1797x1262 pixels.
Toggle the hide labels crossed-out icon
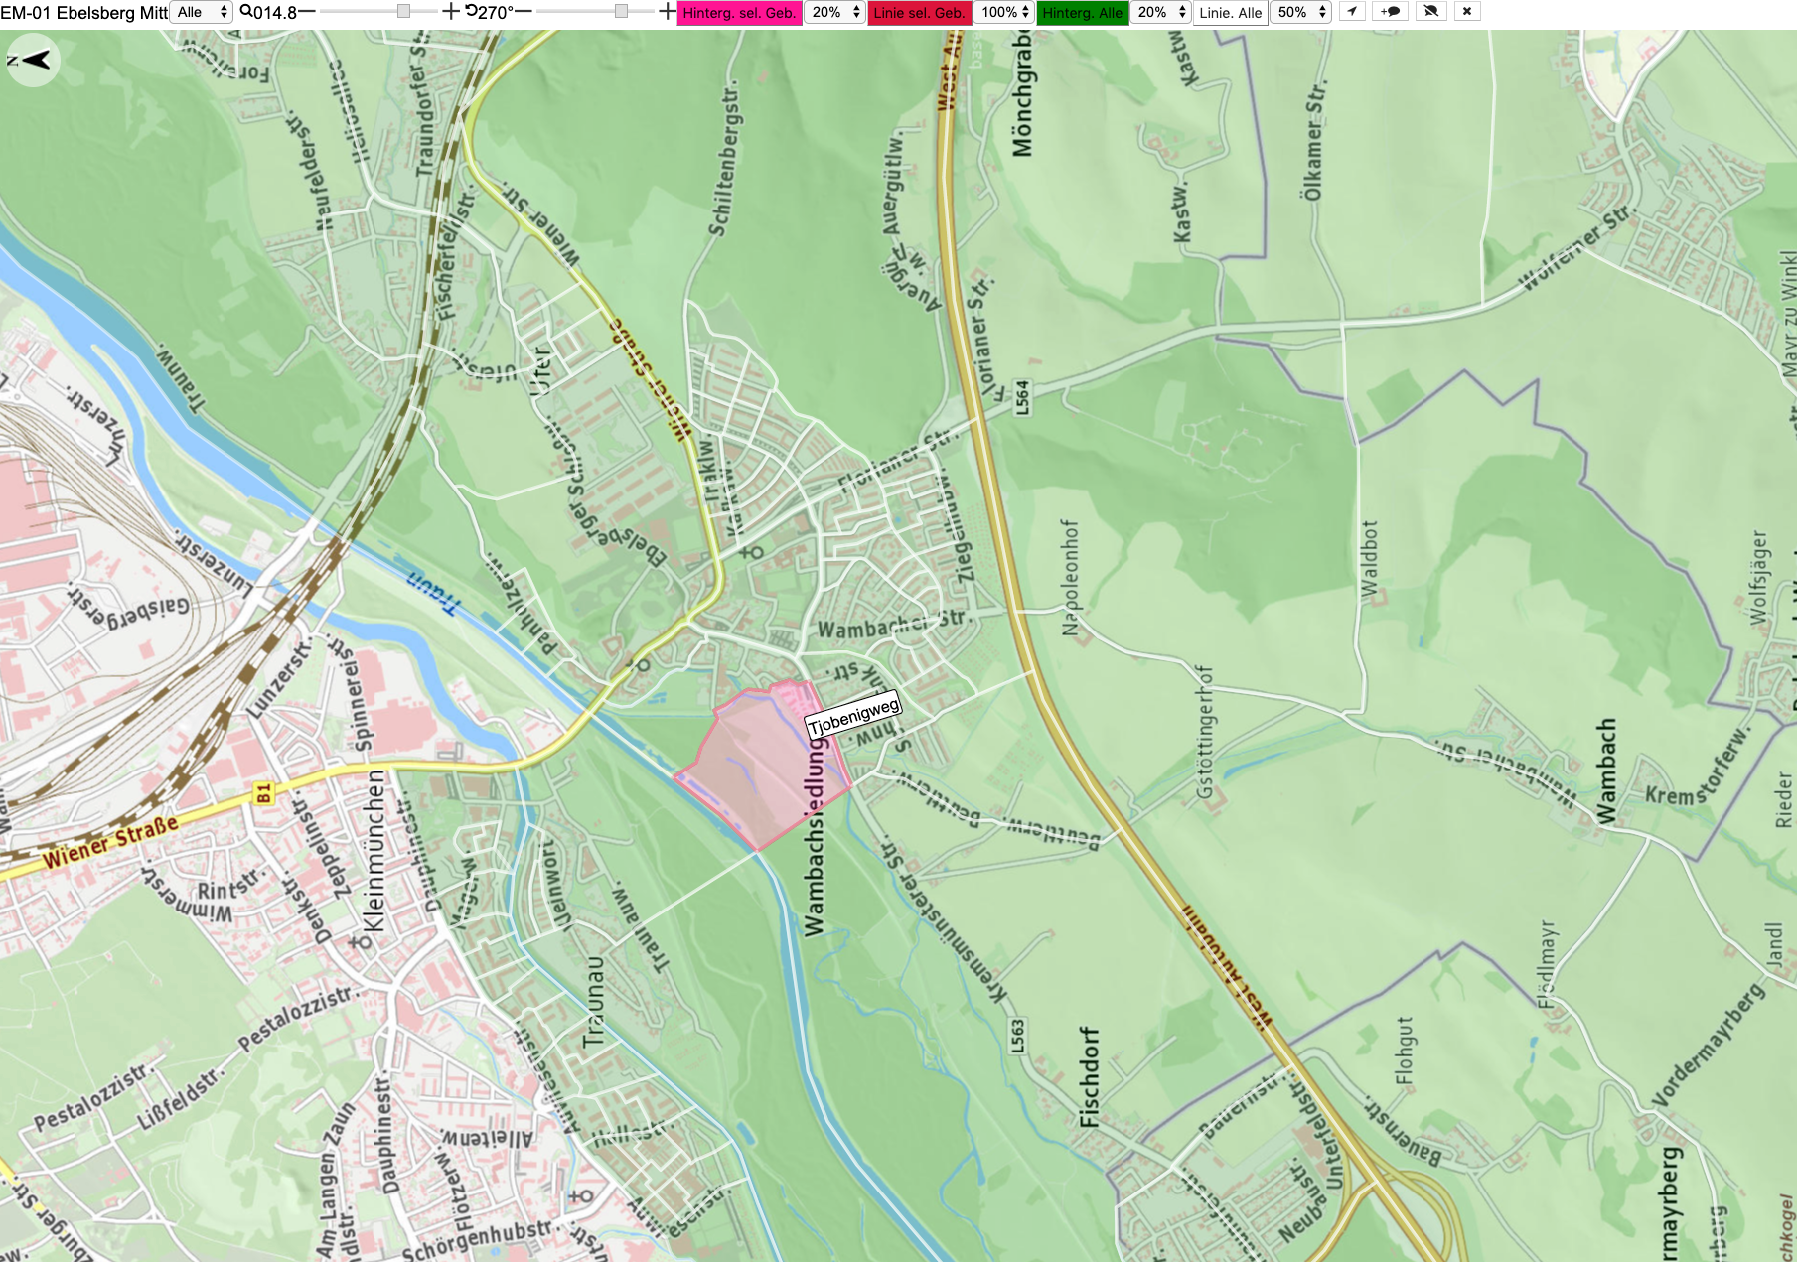pos(1430,12)
